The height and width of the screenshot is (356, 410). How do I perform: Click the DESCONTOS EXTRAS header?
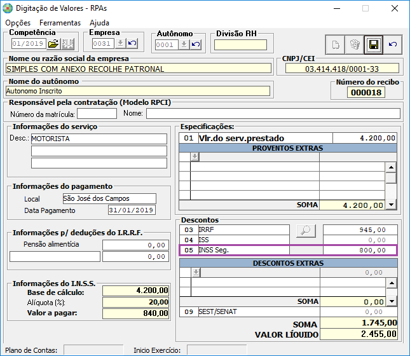[x=288, y=263]
